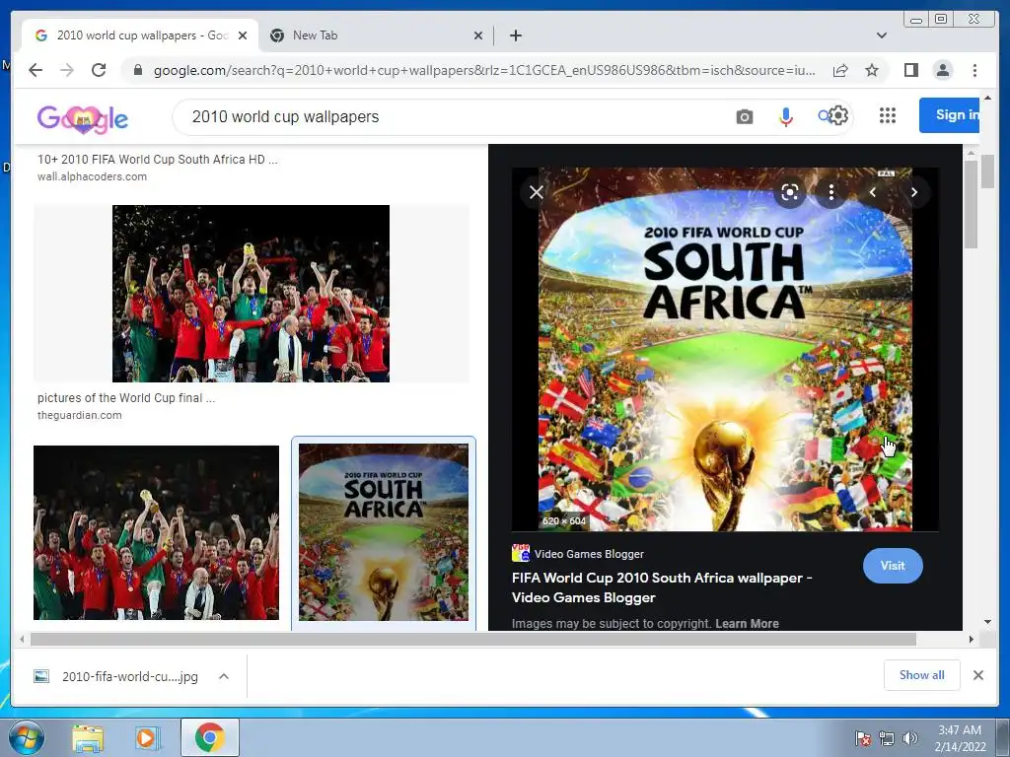Open Windows Media Player from taskbar
The width and height of the screenshot is (1010, 757).
click(148, 738)
